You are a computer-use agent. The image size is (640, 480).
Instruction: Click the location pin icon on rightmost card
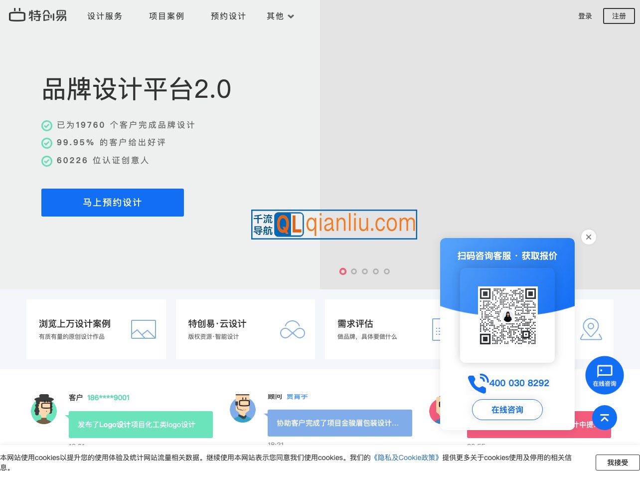coord(591,329)
